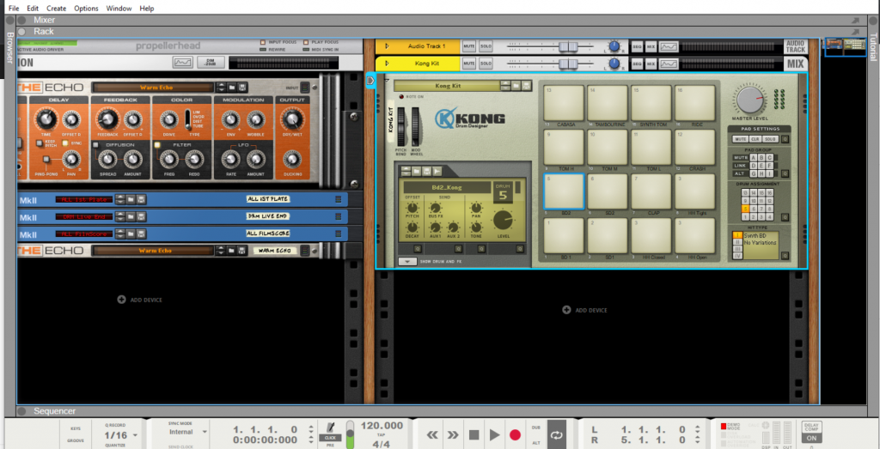This screenshot has width=880, height=449.
Task: Browse patches for top Warm Echo device
Action: pyautogui.click(x=231, y=88)
